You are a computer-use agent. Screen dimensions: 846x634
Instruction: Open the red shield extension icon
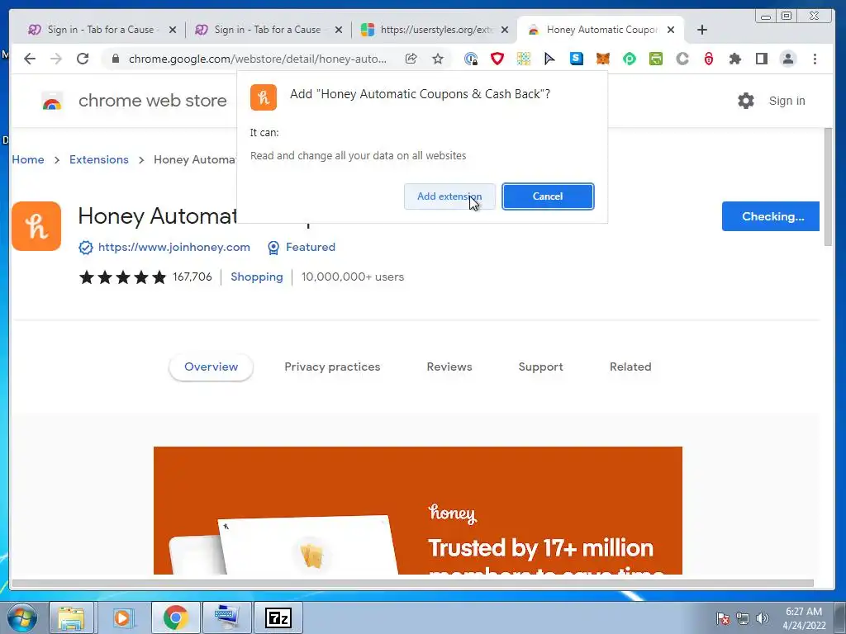(x=497, y=59)
